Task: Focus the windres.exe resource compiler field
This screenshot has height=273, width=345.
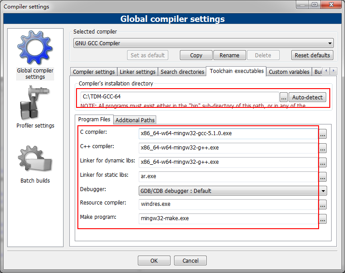Action: click(228, 204)
